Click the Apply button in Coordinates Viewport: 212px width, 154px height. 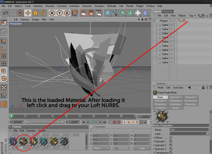142,148
